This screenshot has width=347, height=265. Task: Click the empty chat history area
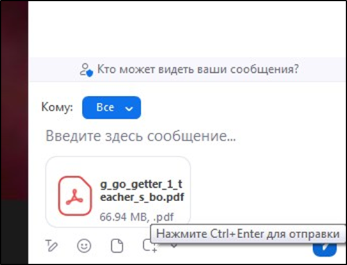tap(188, 29)
